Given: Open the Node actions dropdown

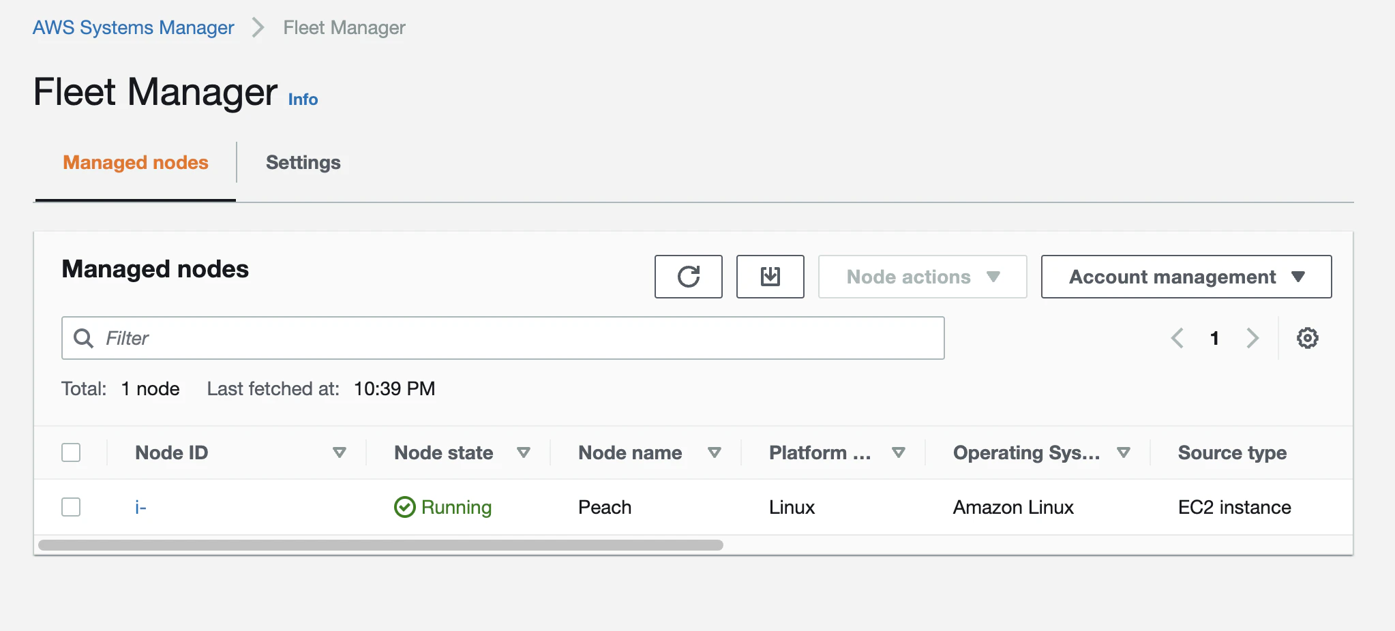Looking at the screenshot, I should click(x=922, y=277).
